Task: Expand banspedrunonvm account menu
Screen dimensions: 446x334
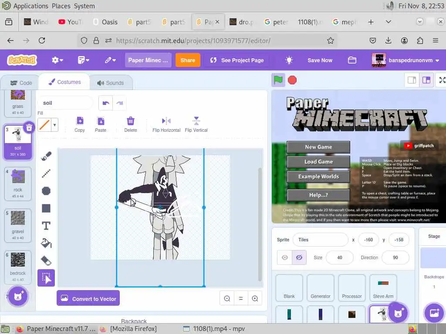Action: 405,60
